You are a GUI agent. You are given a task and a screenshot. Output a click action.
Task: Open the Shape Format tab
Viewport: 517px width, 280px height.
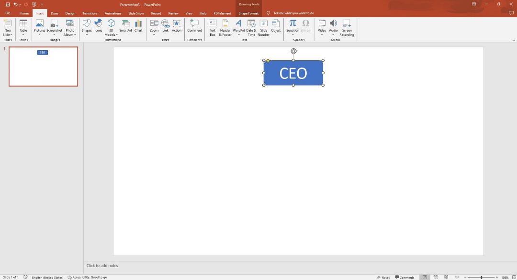pyautogui.click(x=248, y=13)
